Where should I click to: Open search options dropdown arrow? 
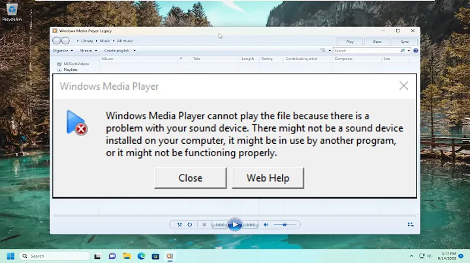pyautogui.click(x=409, y=51)
